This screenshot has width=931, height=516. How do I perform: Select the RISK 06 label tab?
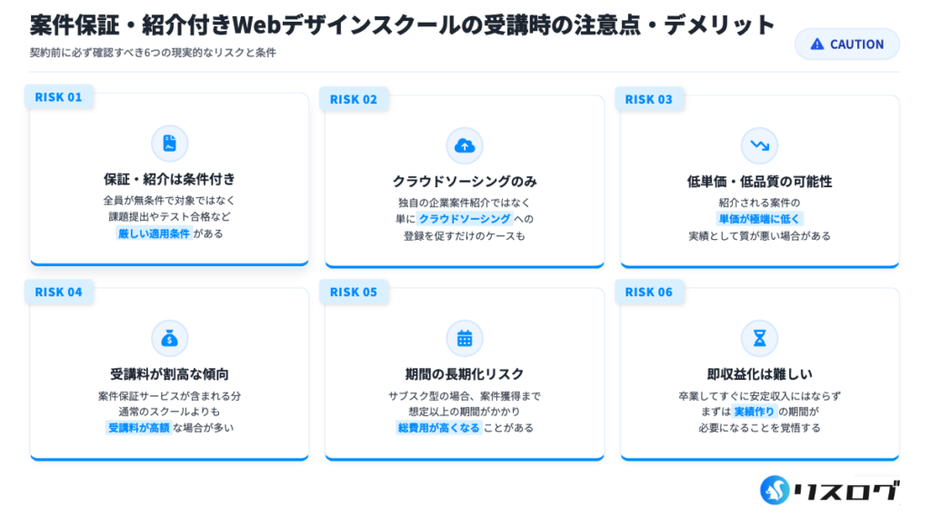(649, 292)
